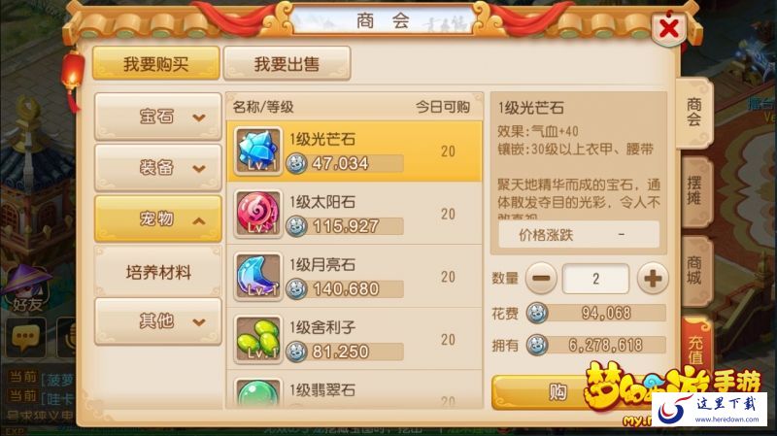The image size is (777, 436).
Task: Open the 商城 side tab
Action: click(695, 270)
